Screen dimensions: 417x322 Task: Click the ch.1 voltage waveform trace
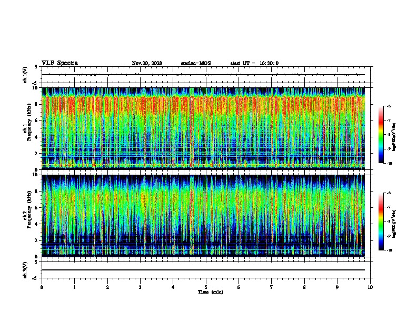[x=203, y=75]
